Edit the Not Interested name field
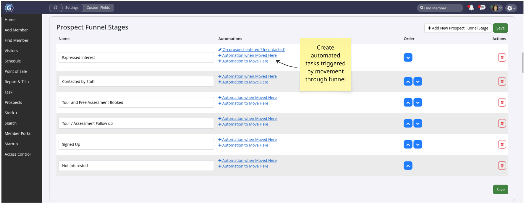Image resolution: width=525 pixels, height=204 pixels. click(136, 166)
